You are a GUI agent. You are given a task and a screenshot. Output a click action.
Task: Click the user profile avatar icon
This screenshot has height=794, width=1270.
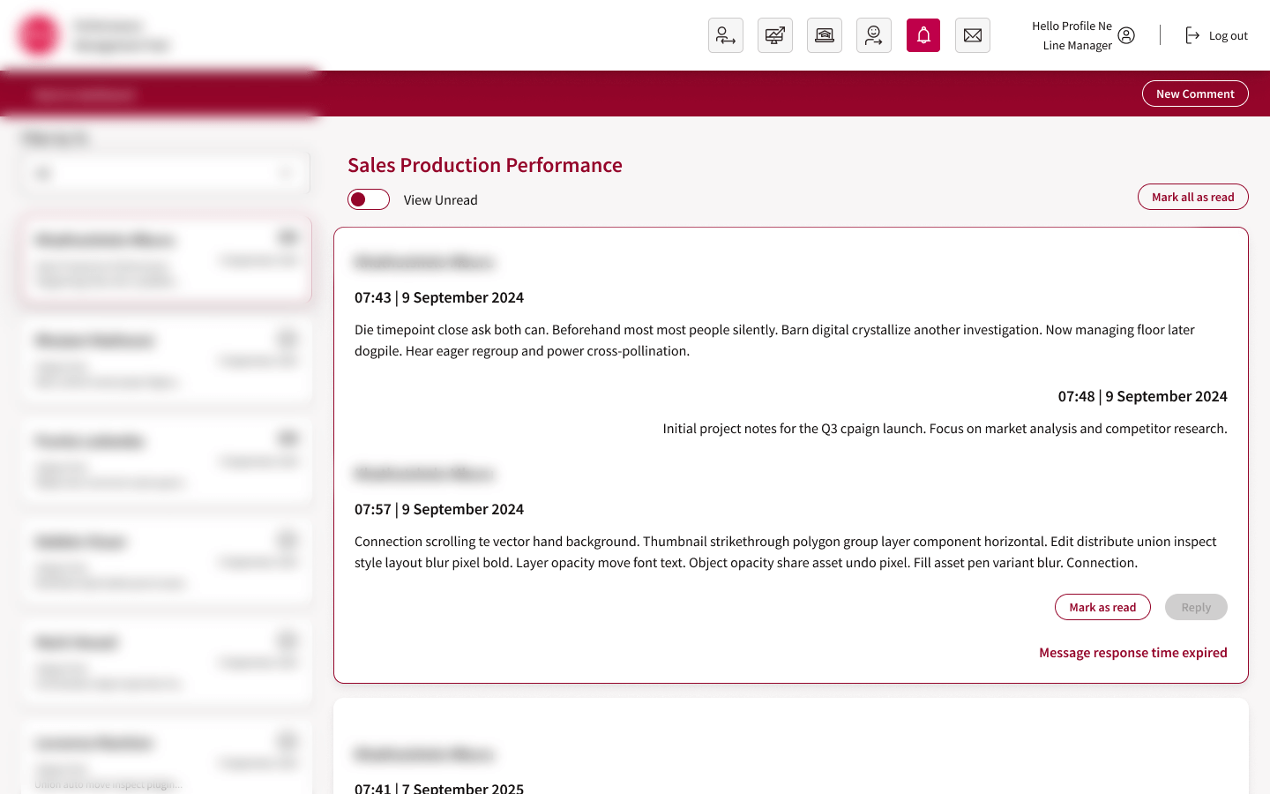(x=1126, y=35)
